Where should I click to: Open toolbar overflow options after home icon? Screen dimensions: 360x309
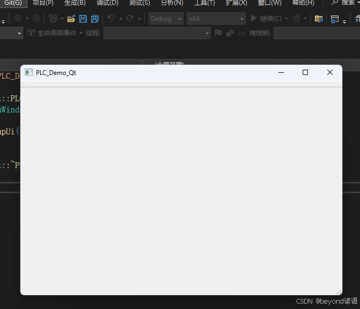(344, 21)
